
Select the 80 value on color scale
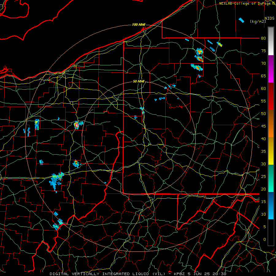pyautogui.click(x=263, y=38)
